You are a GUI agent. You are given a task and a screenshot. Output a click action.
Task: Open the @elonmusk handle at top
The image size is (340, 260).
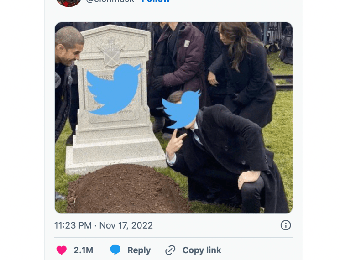110,1
